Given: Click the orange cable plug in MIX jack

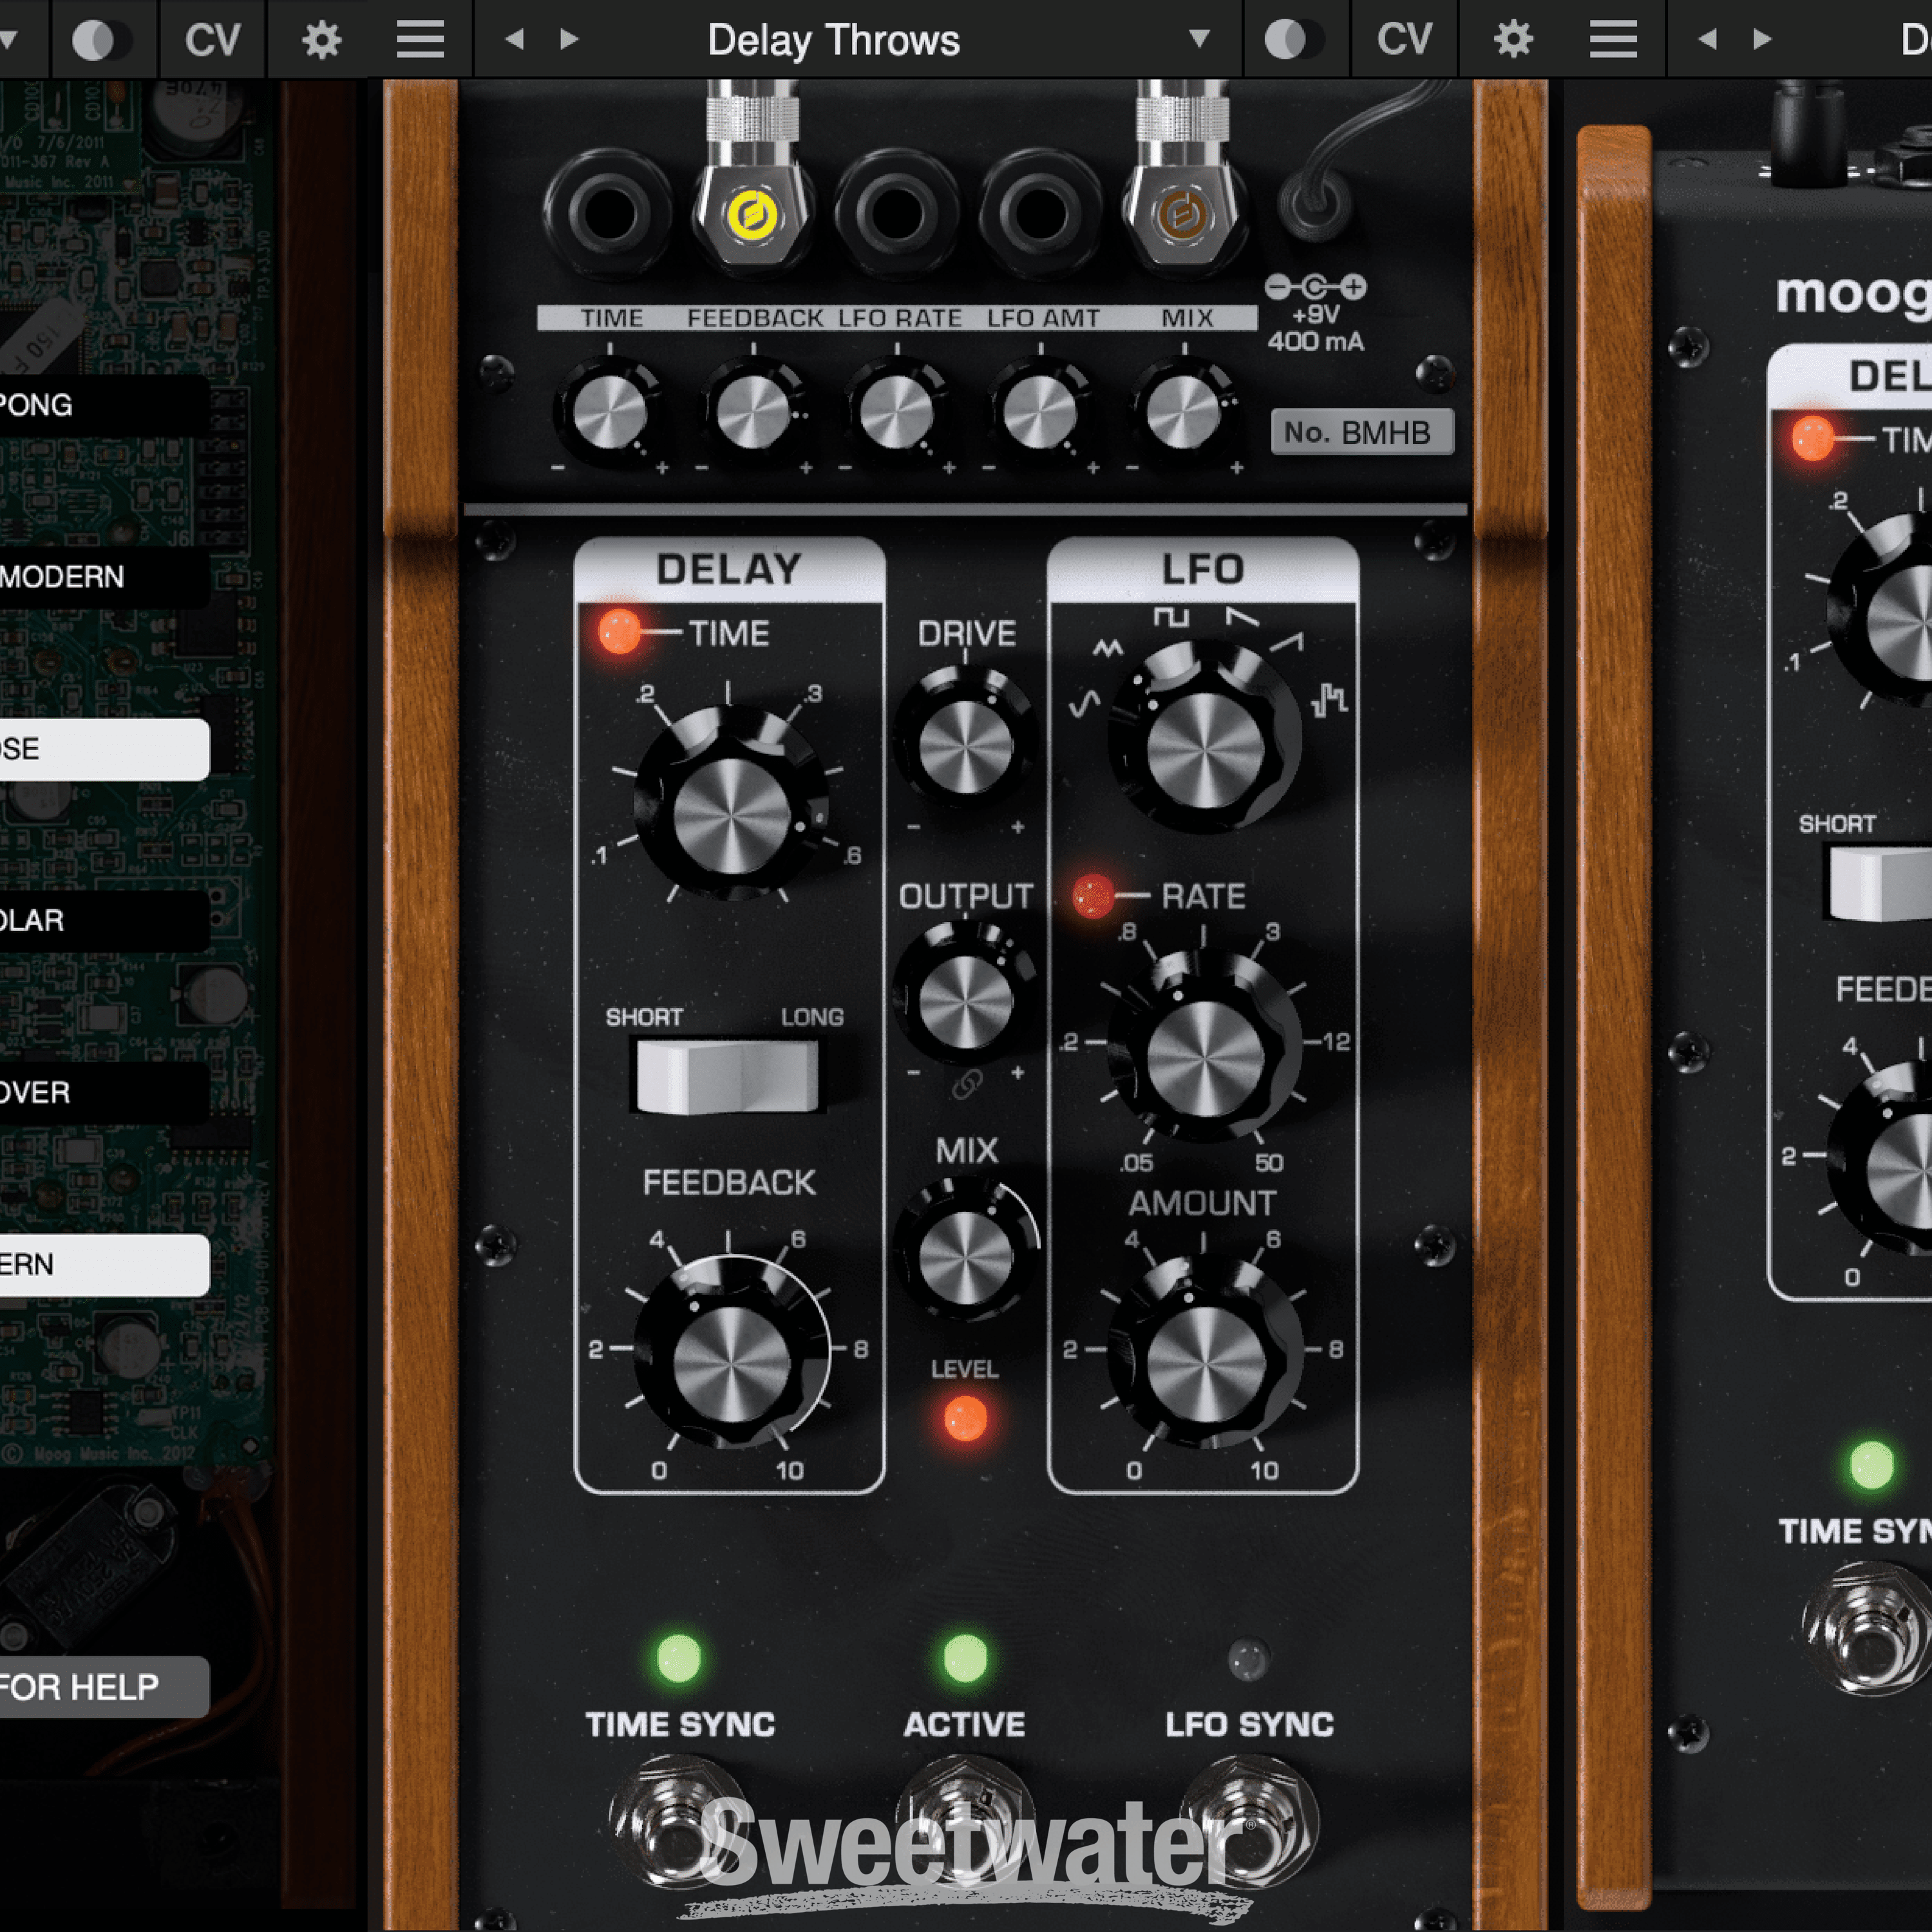Looking at the screenshot, I should (1184, 214).
